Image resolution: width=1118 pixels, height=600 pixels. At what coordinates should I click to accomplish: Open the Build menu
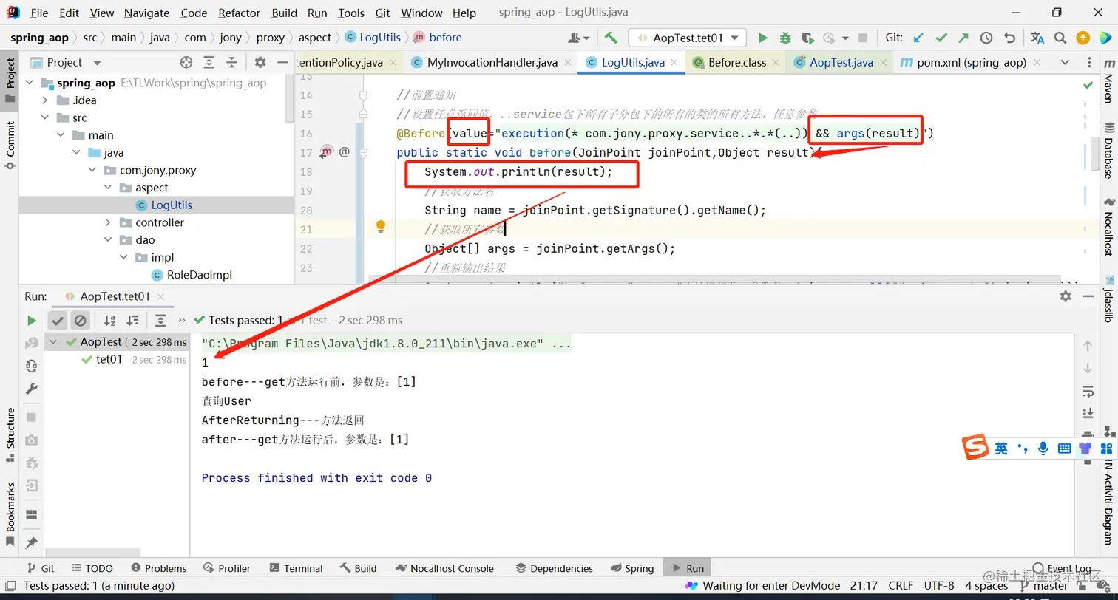tap(284, 13)
